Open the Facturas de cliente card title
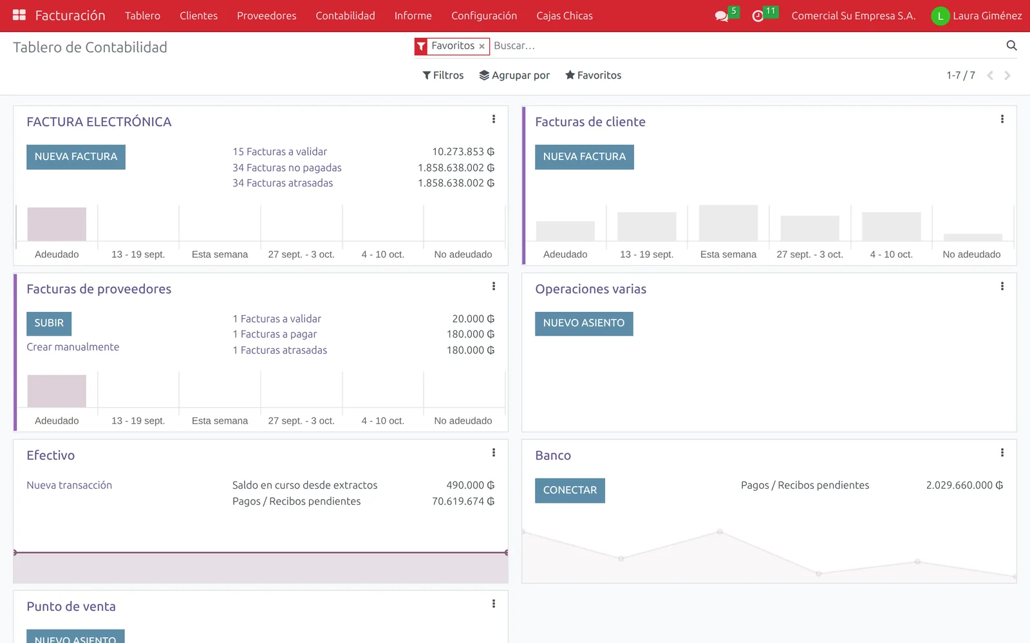Image resolution: width=1030 pixels, height=643 pixels. coord(590,122)
